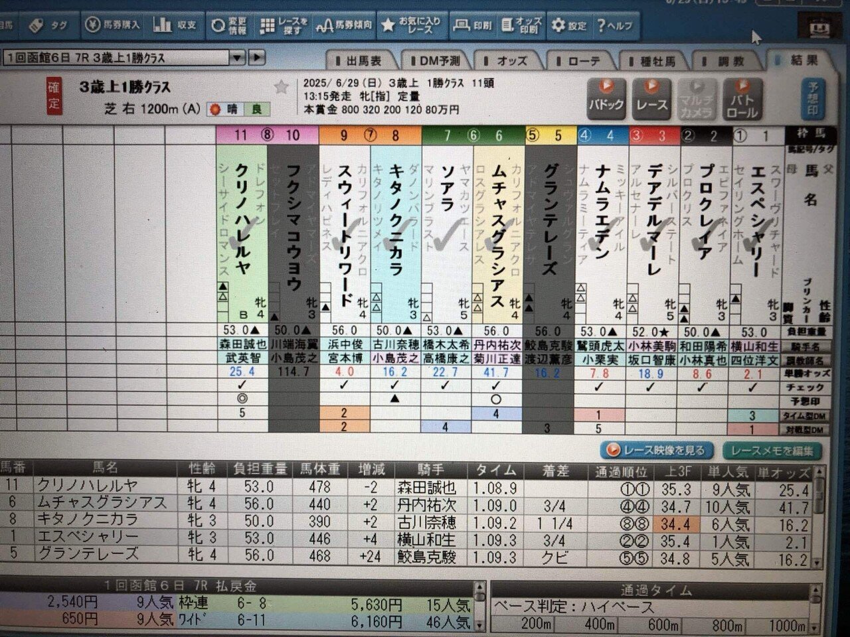This screenshot has width=850, height=637.
Task: Play the パドック video
Action: tap(606, 98)
